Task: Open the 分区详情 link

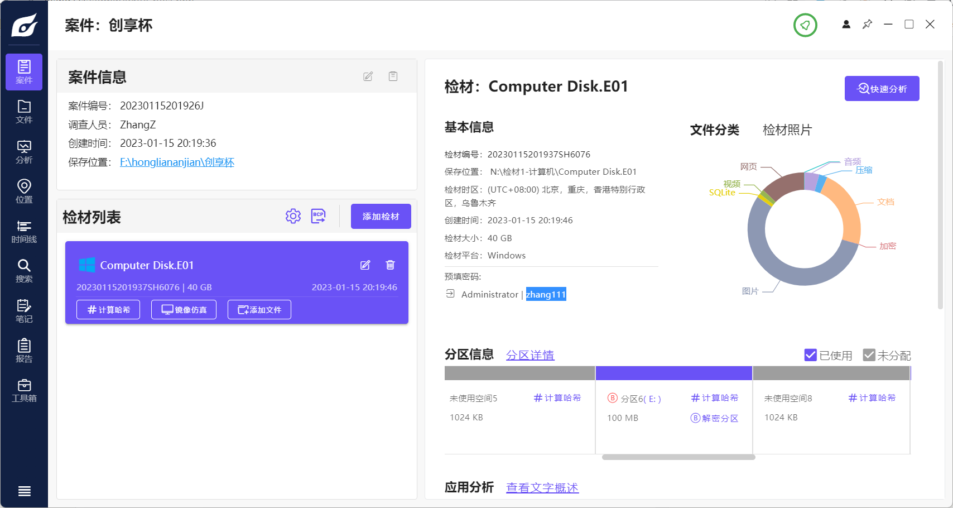Action: [530, 354]
